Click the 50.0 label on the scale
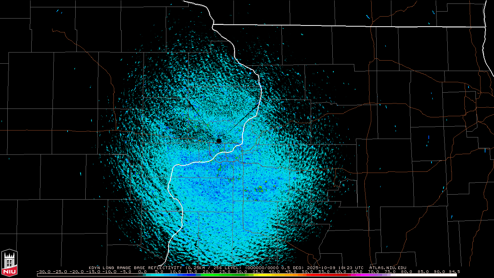The width and height of the screenshot is (494, 278). click(x=307, y=271)
